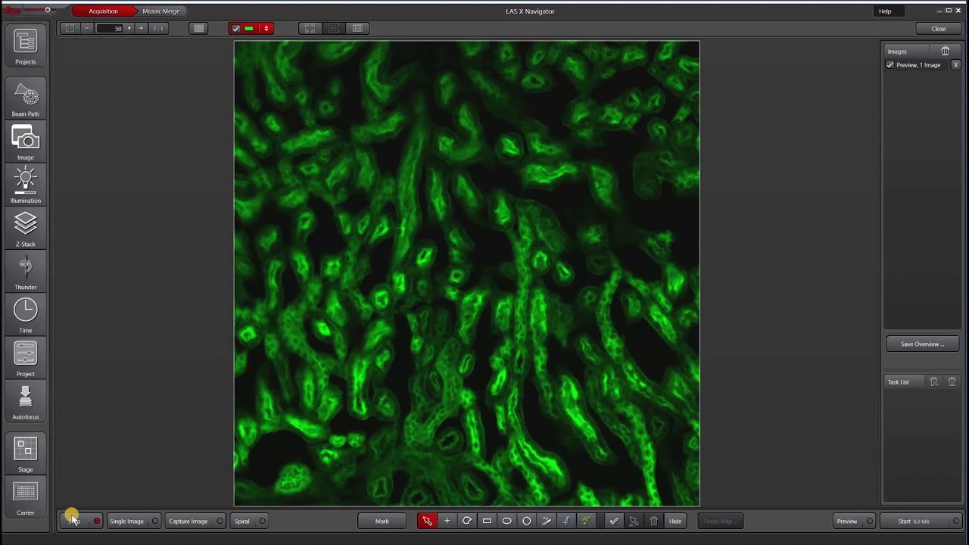Open the Time series panel
The height and width of the screenshot is (545, 969).
pos(25,316)
